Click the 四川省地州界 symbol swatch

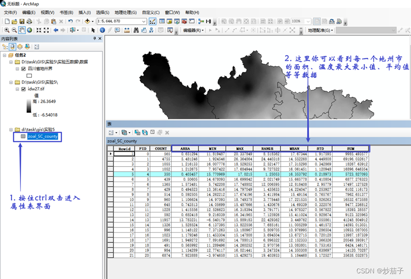tap(29, 75)
